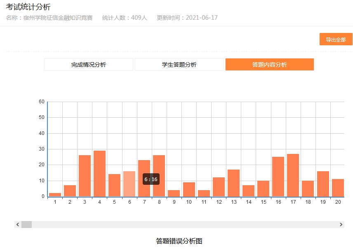Click the bar for question 13
The height and width of the screenshot is (249, 353).
[233, 183]
